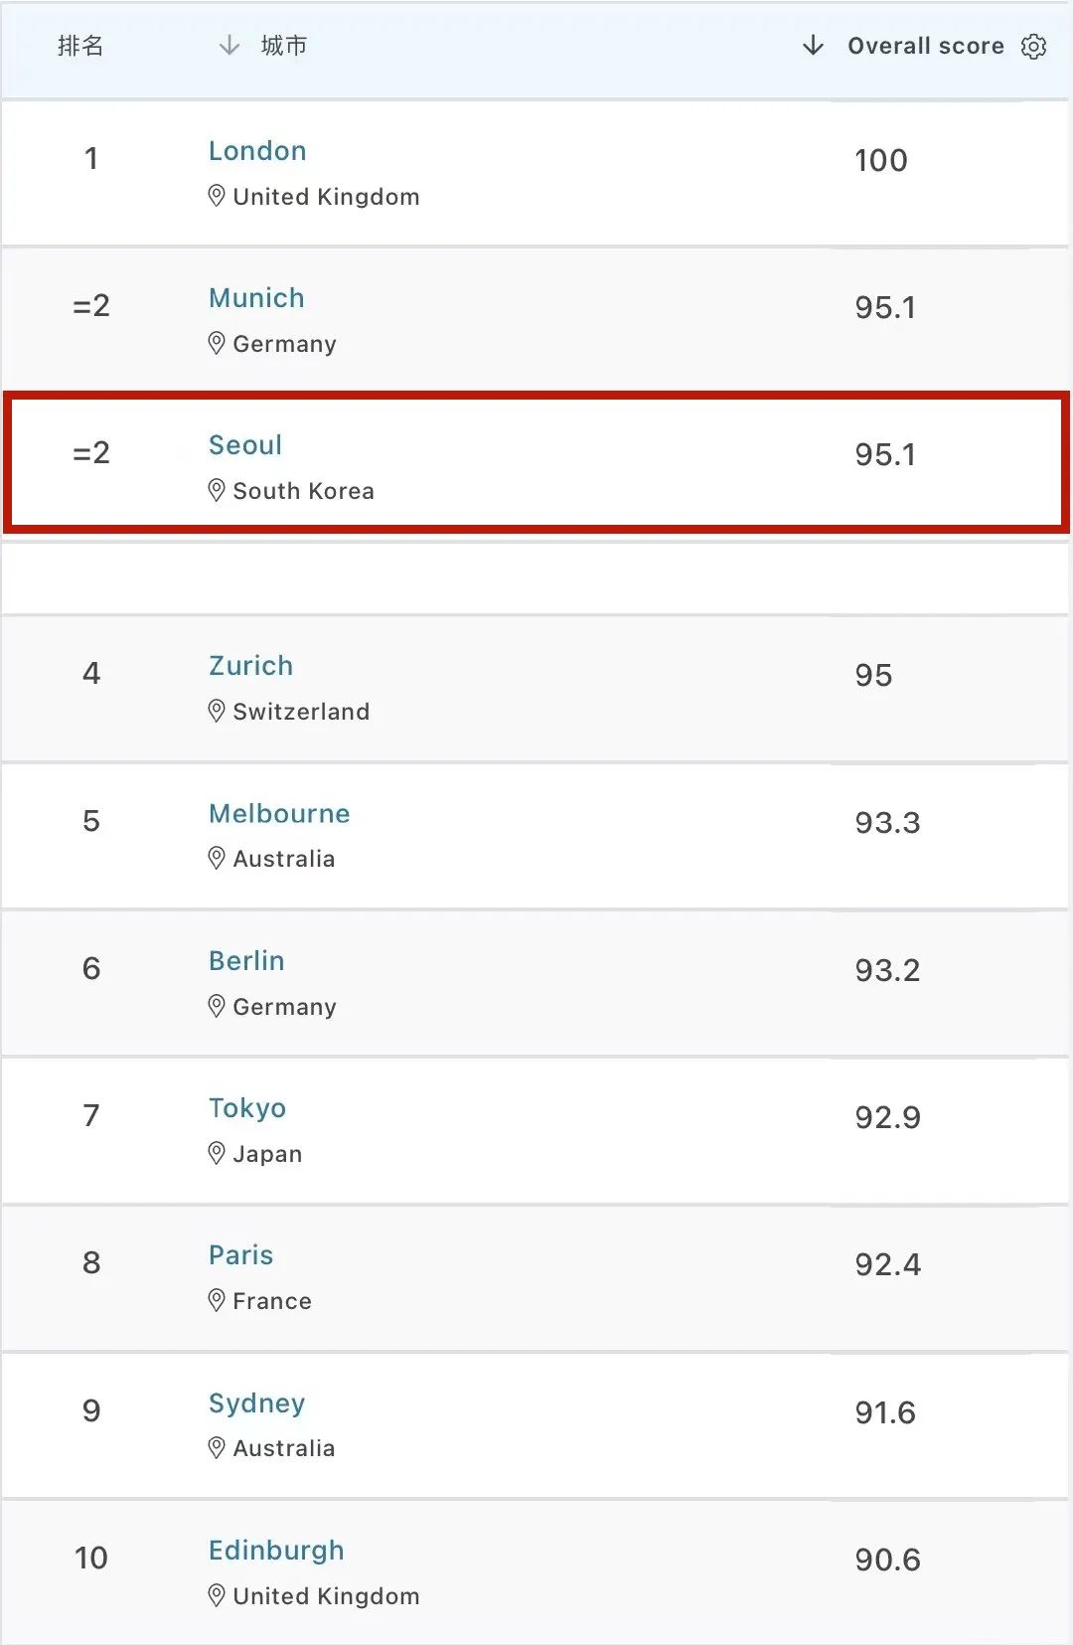The image size is (1073, 1645).
Task: Open the Seoul city link
Action: (x=245, y=445)
